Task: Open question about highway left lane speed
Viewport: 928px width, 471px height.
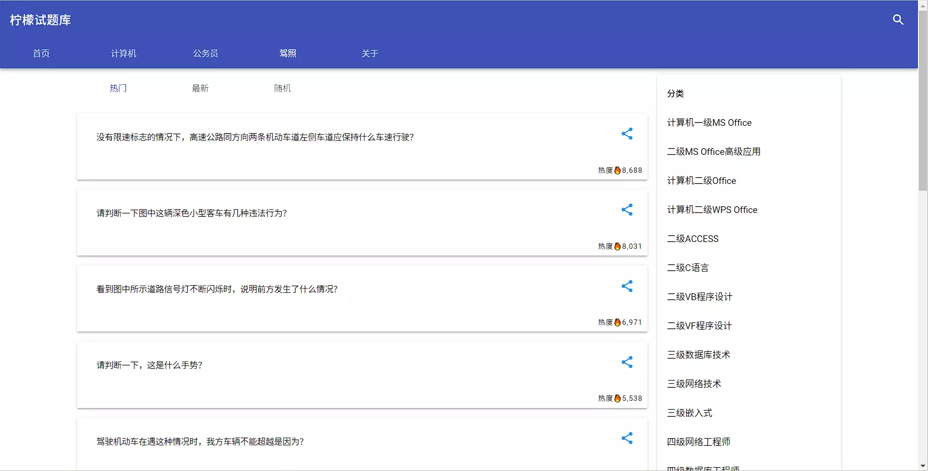Action: tap(255, 137)
